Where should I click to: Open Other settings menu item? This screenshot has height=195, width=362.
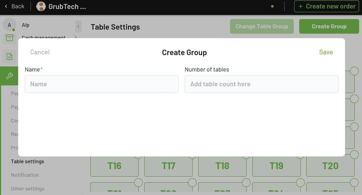(27, 189)
